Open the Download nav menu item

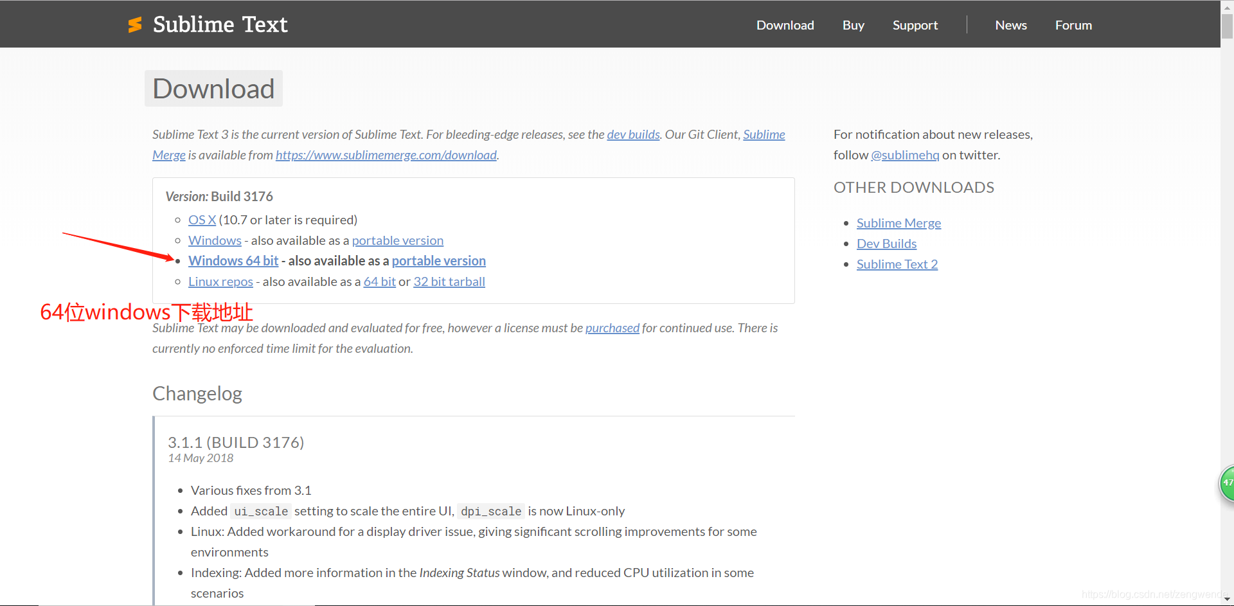785,25
